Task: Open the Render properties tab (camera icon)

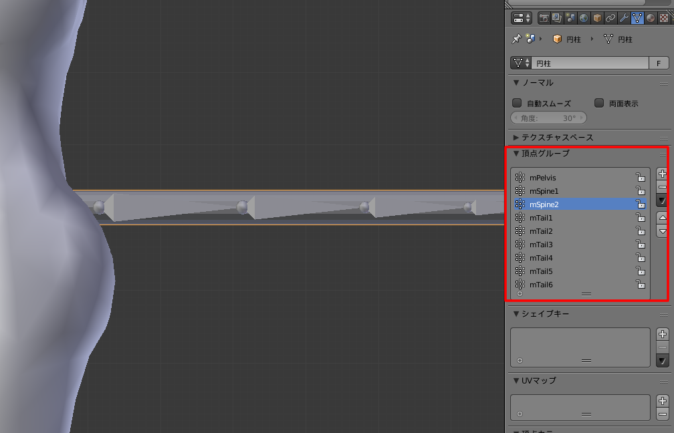Action: 544,18
